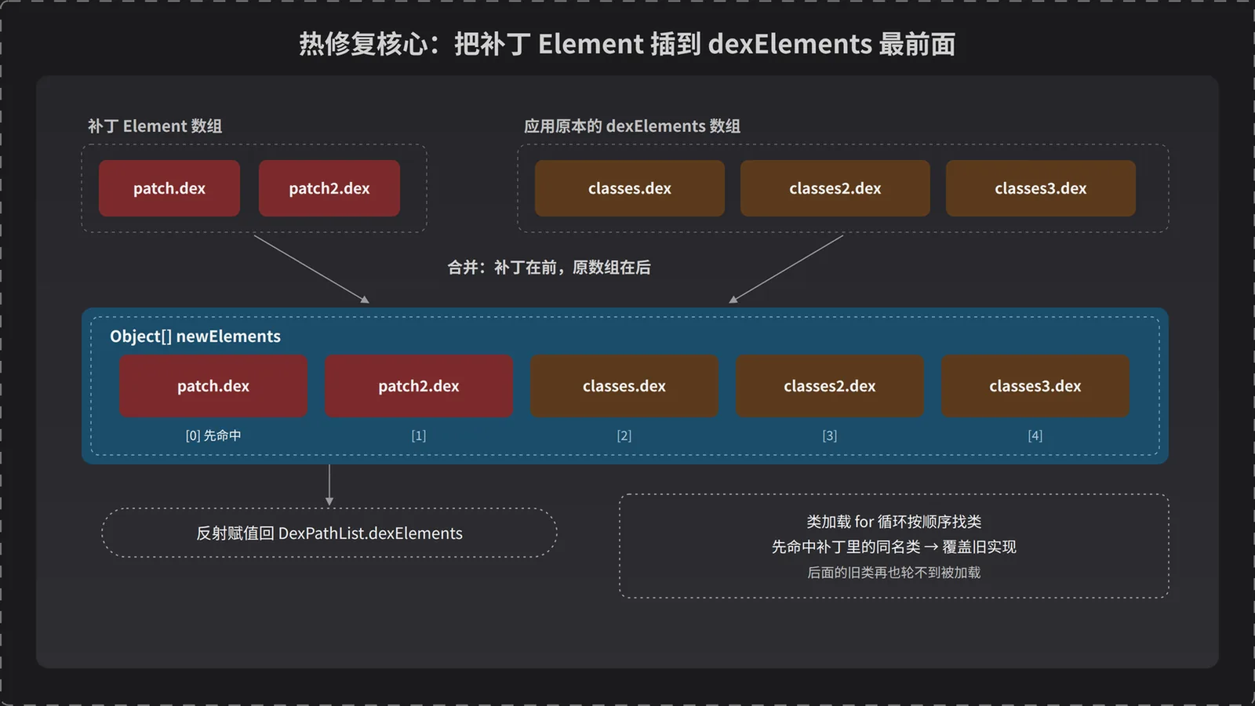Click classes.dex box in original dexElements array
The height and width of the screenshot is (706, 1255).
tap(630, 188)
